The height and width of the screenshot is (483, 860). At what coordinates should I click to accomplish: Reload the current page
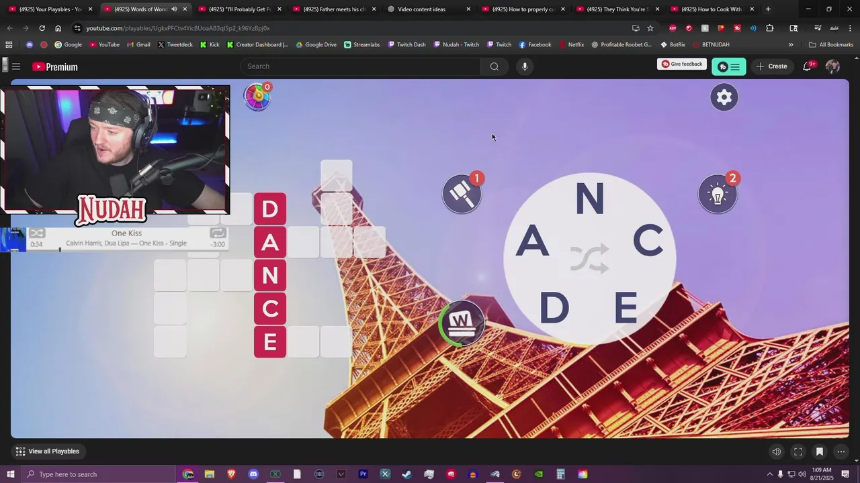pyautogui.click(x=42, y=28)
